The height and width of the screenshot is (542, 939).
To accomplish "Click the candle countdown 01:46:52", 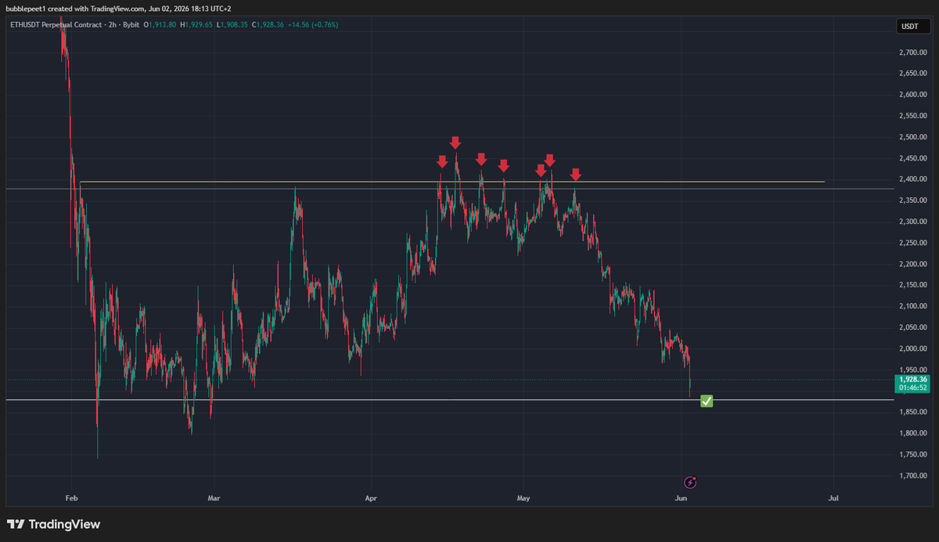I will coord(913,388).
